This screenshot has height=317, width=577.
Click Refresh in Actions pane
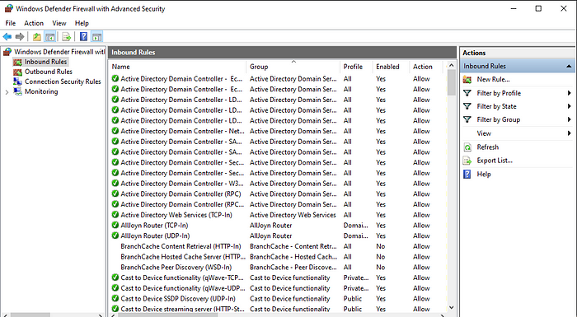pos(488,147)
